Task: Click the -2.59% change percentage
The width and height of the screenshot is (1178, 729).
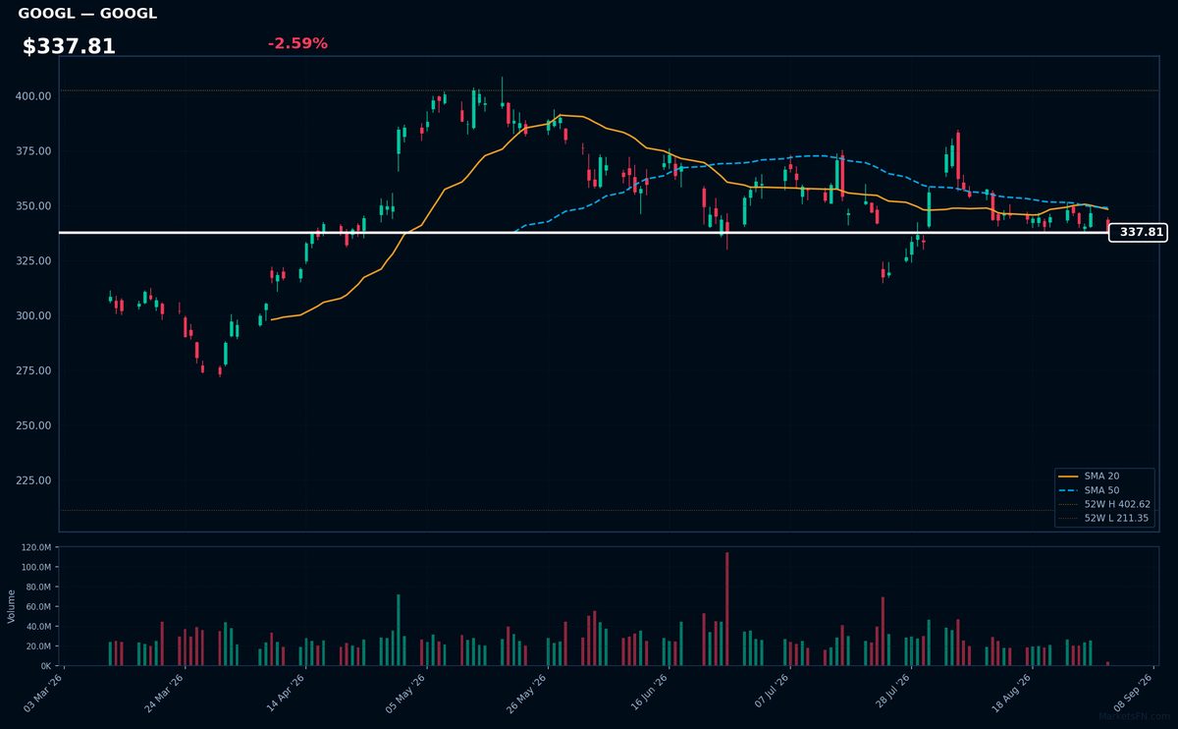Action: [x=297, y=43]
